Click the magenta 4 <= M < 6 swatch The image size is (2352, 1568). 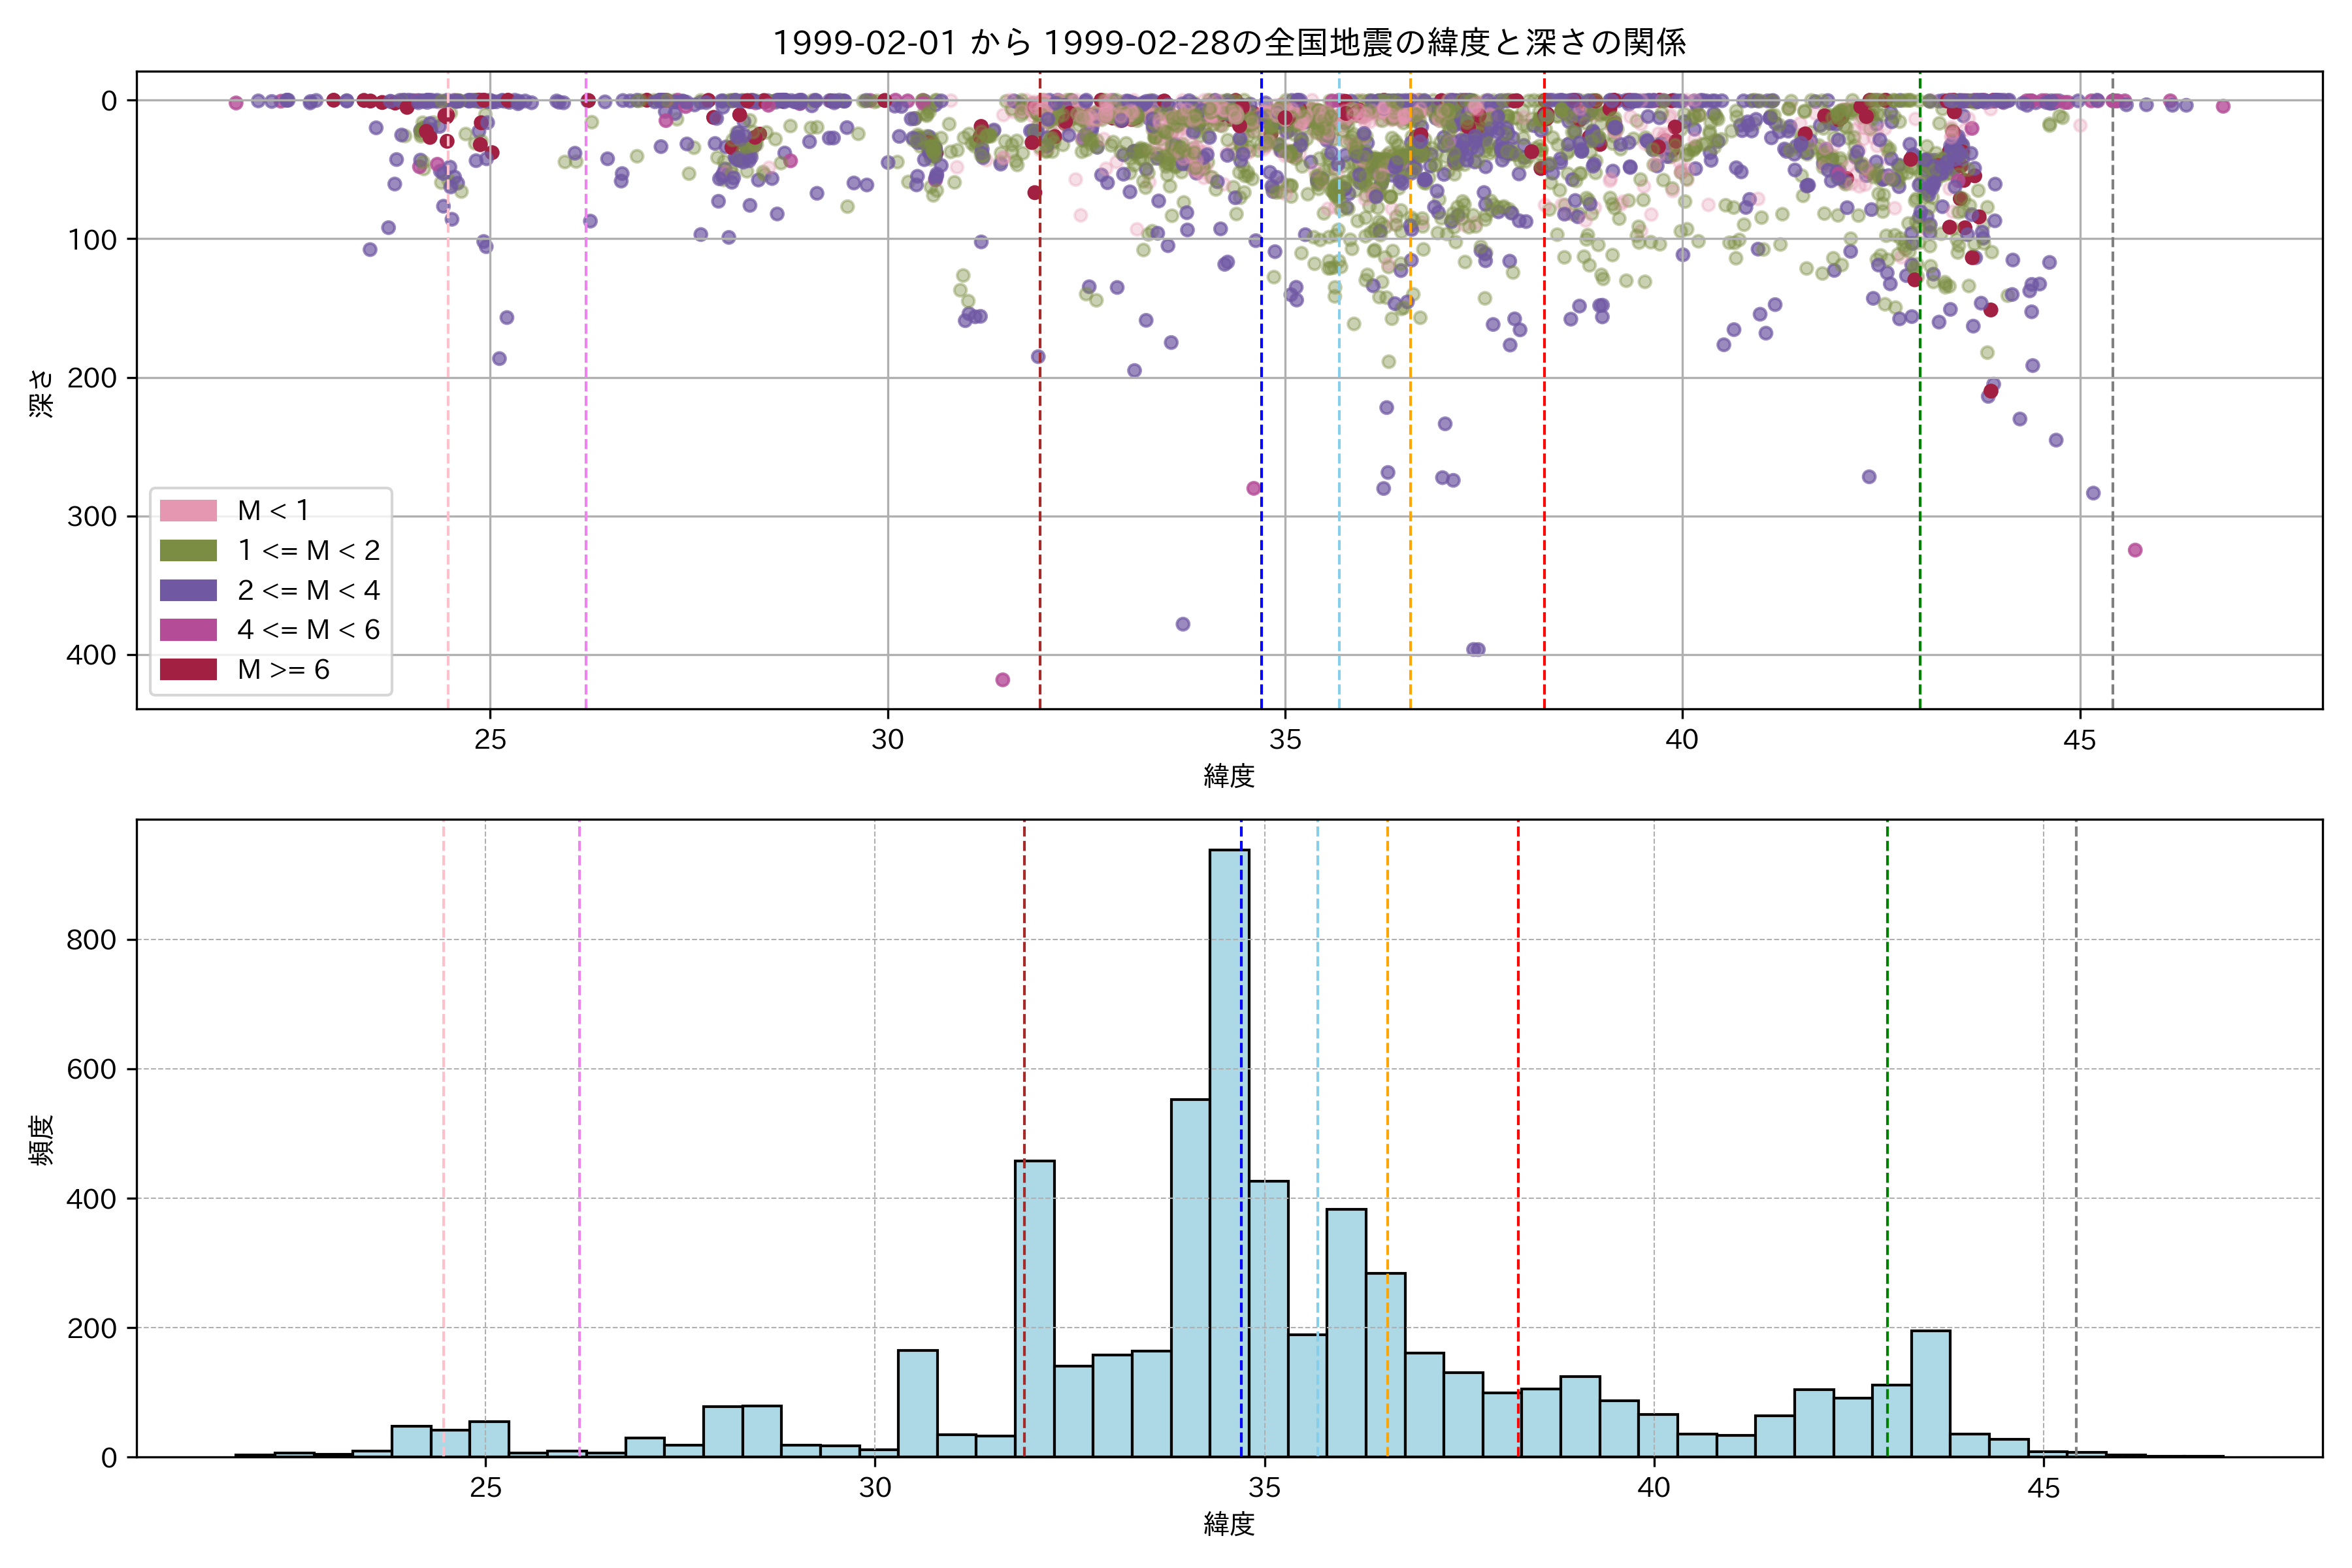click(188, 630)
